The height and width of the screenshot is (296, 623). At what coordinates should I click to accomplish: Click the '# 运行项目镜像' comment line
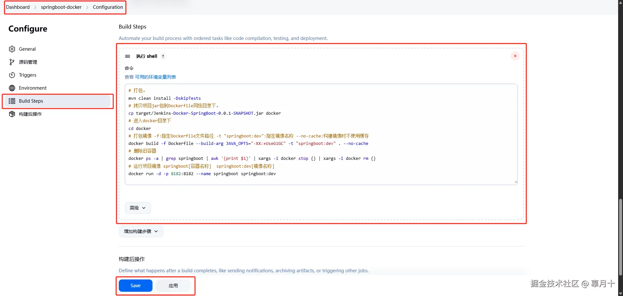pos(202,166)
